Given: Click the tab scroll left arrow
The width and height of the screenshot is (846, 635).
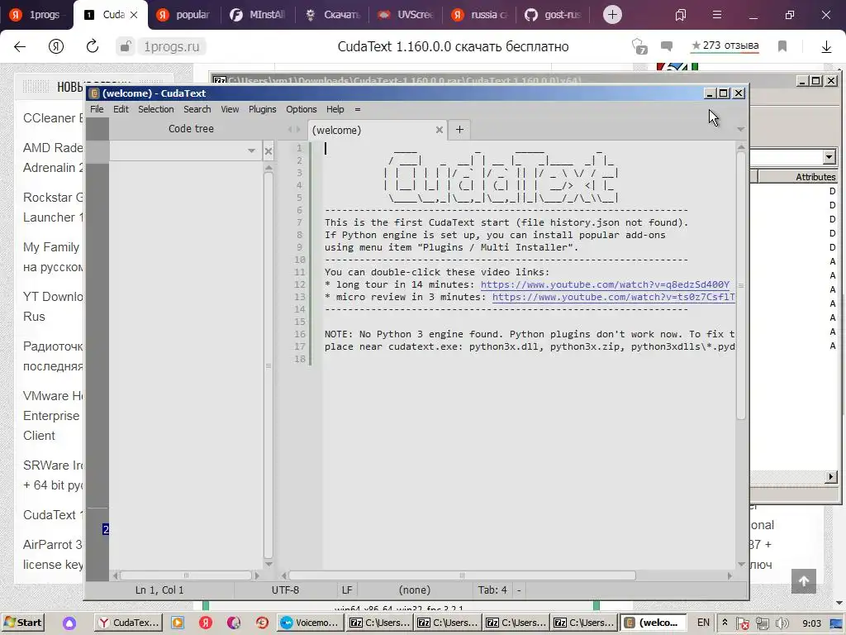Looking at the screenshot, I should 290,130.
